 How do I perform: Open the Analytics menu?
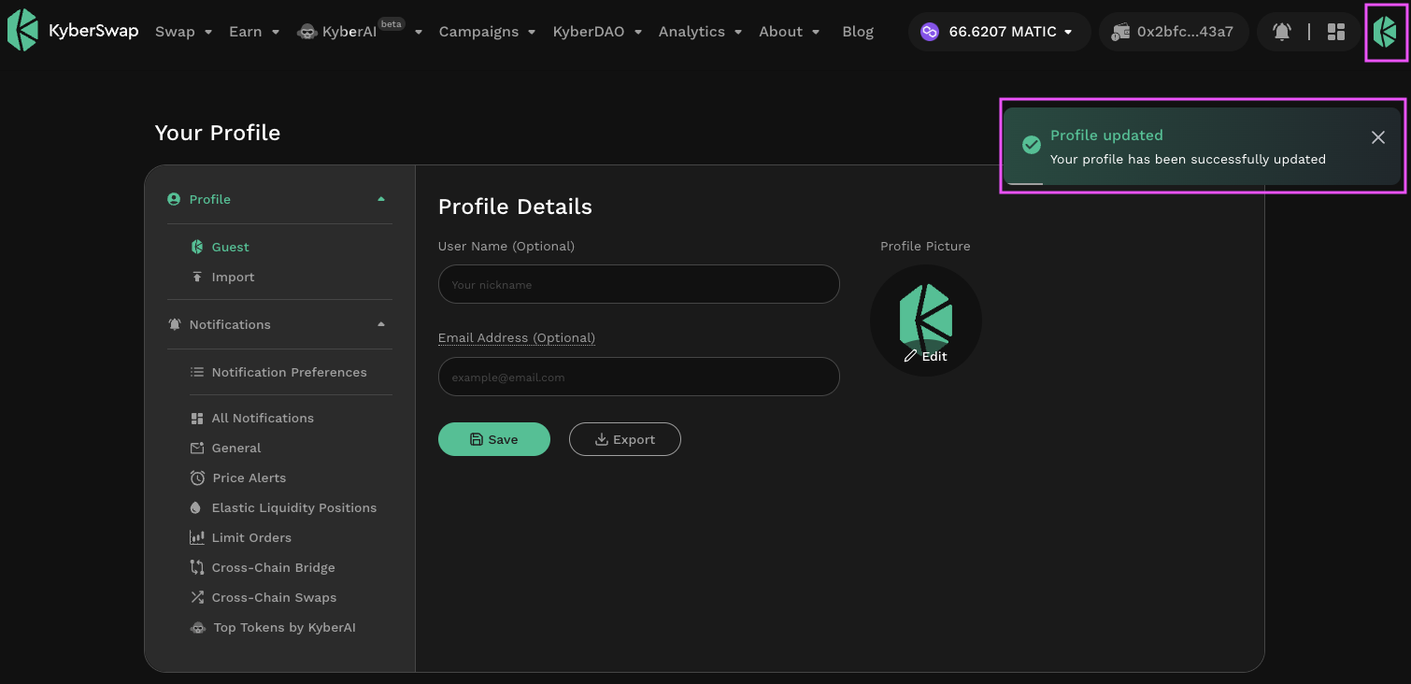(699, 32)
